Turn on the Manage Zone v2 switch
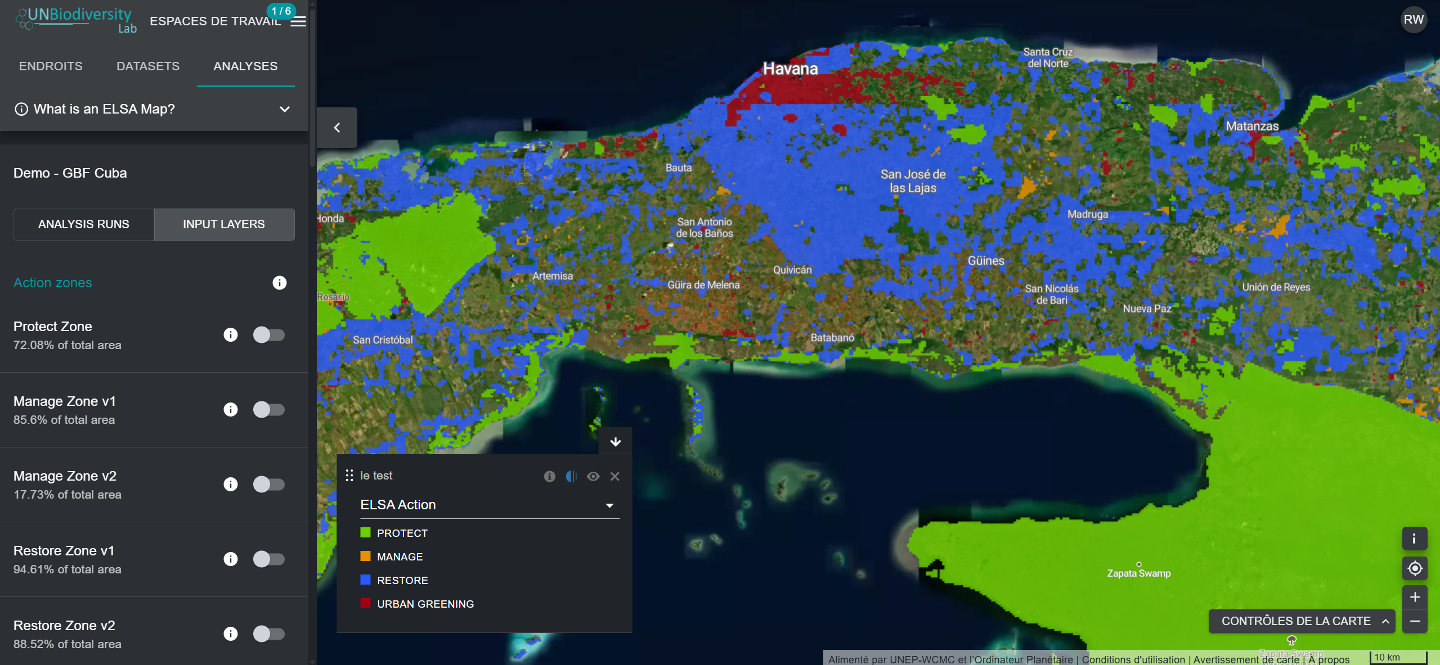Viewport: 1440px width, 665px height. point(268,485)
